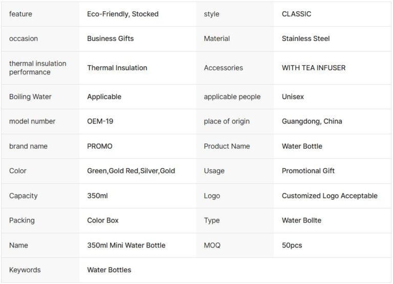
Task: Click the 'Boiling Water' label cell
Action: click(30, 97)
